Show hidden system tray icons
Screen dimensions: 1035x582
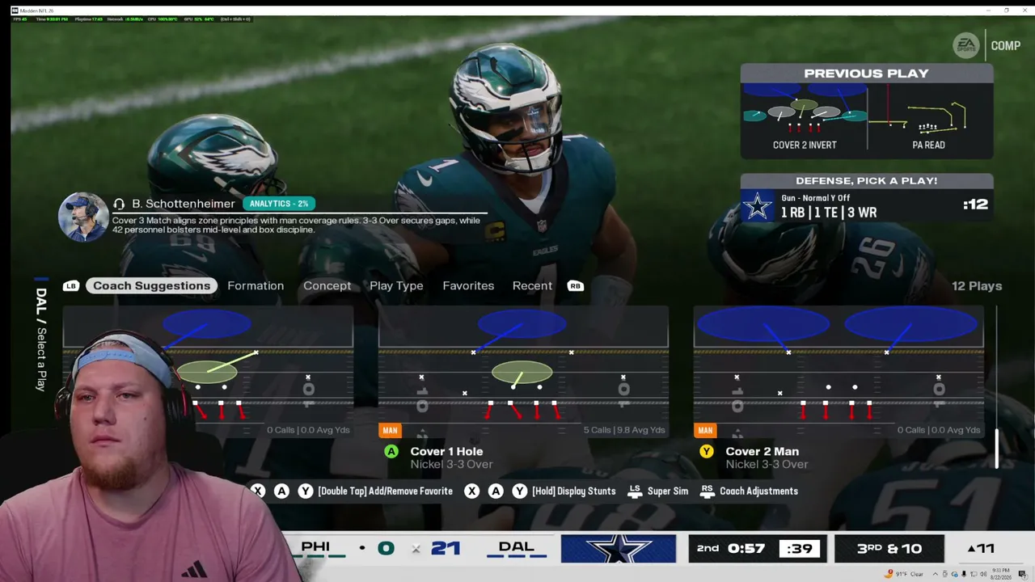coord(936,574)
